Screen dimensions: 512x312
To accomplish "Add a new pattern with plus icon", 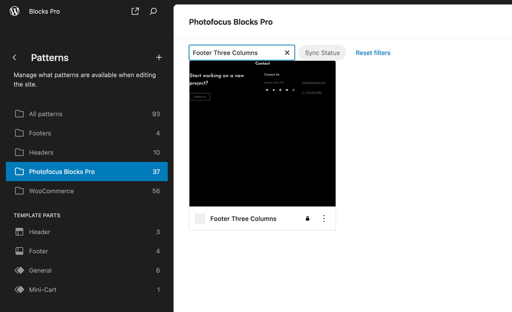I will (159, 58).
